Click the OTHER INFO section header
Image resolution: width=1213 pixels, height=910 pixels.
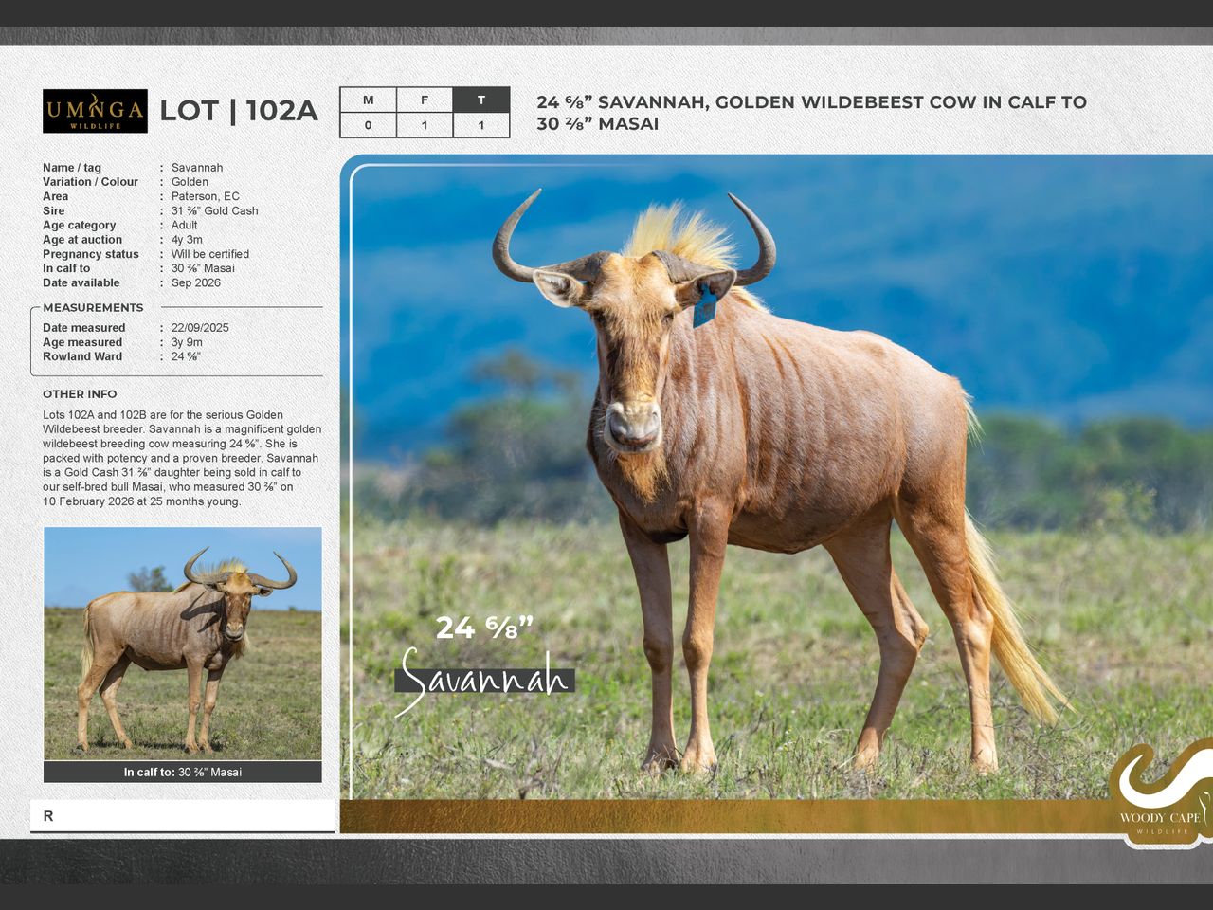(x=80, y=394)
